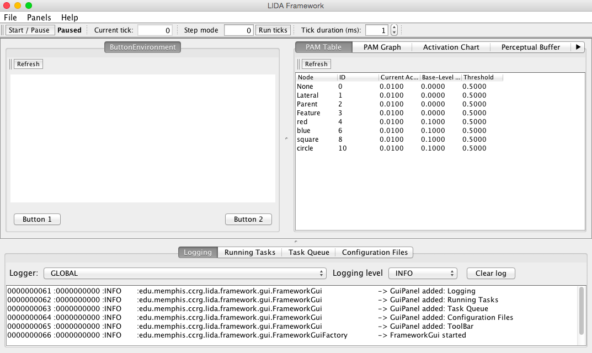Open the Configuration Files tab
The image size is (592, 353).
375,252
